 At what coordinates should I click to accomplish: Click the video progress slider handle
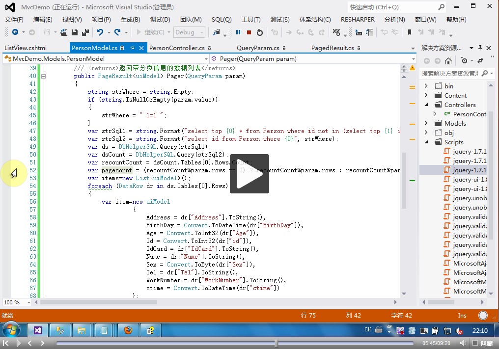277,343
